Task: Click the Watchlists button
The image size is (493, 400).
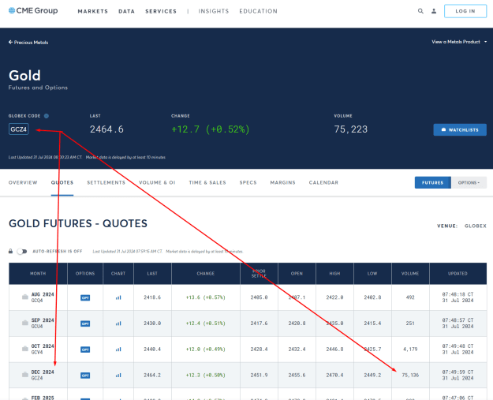Action: pyautogui.click(x=460, y=130)
